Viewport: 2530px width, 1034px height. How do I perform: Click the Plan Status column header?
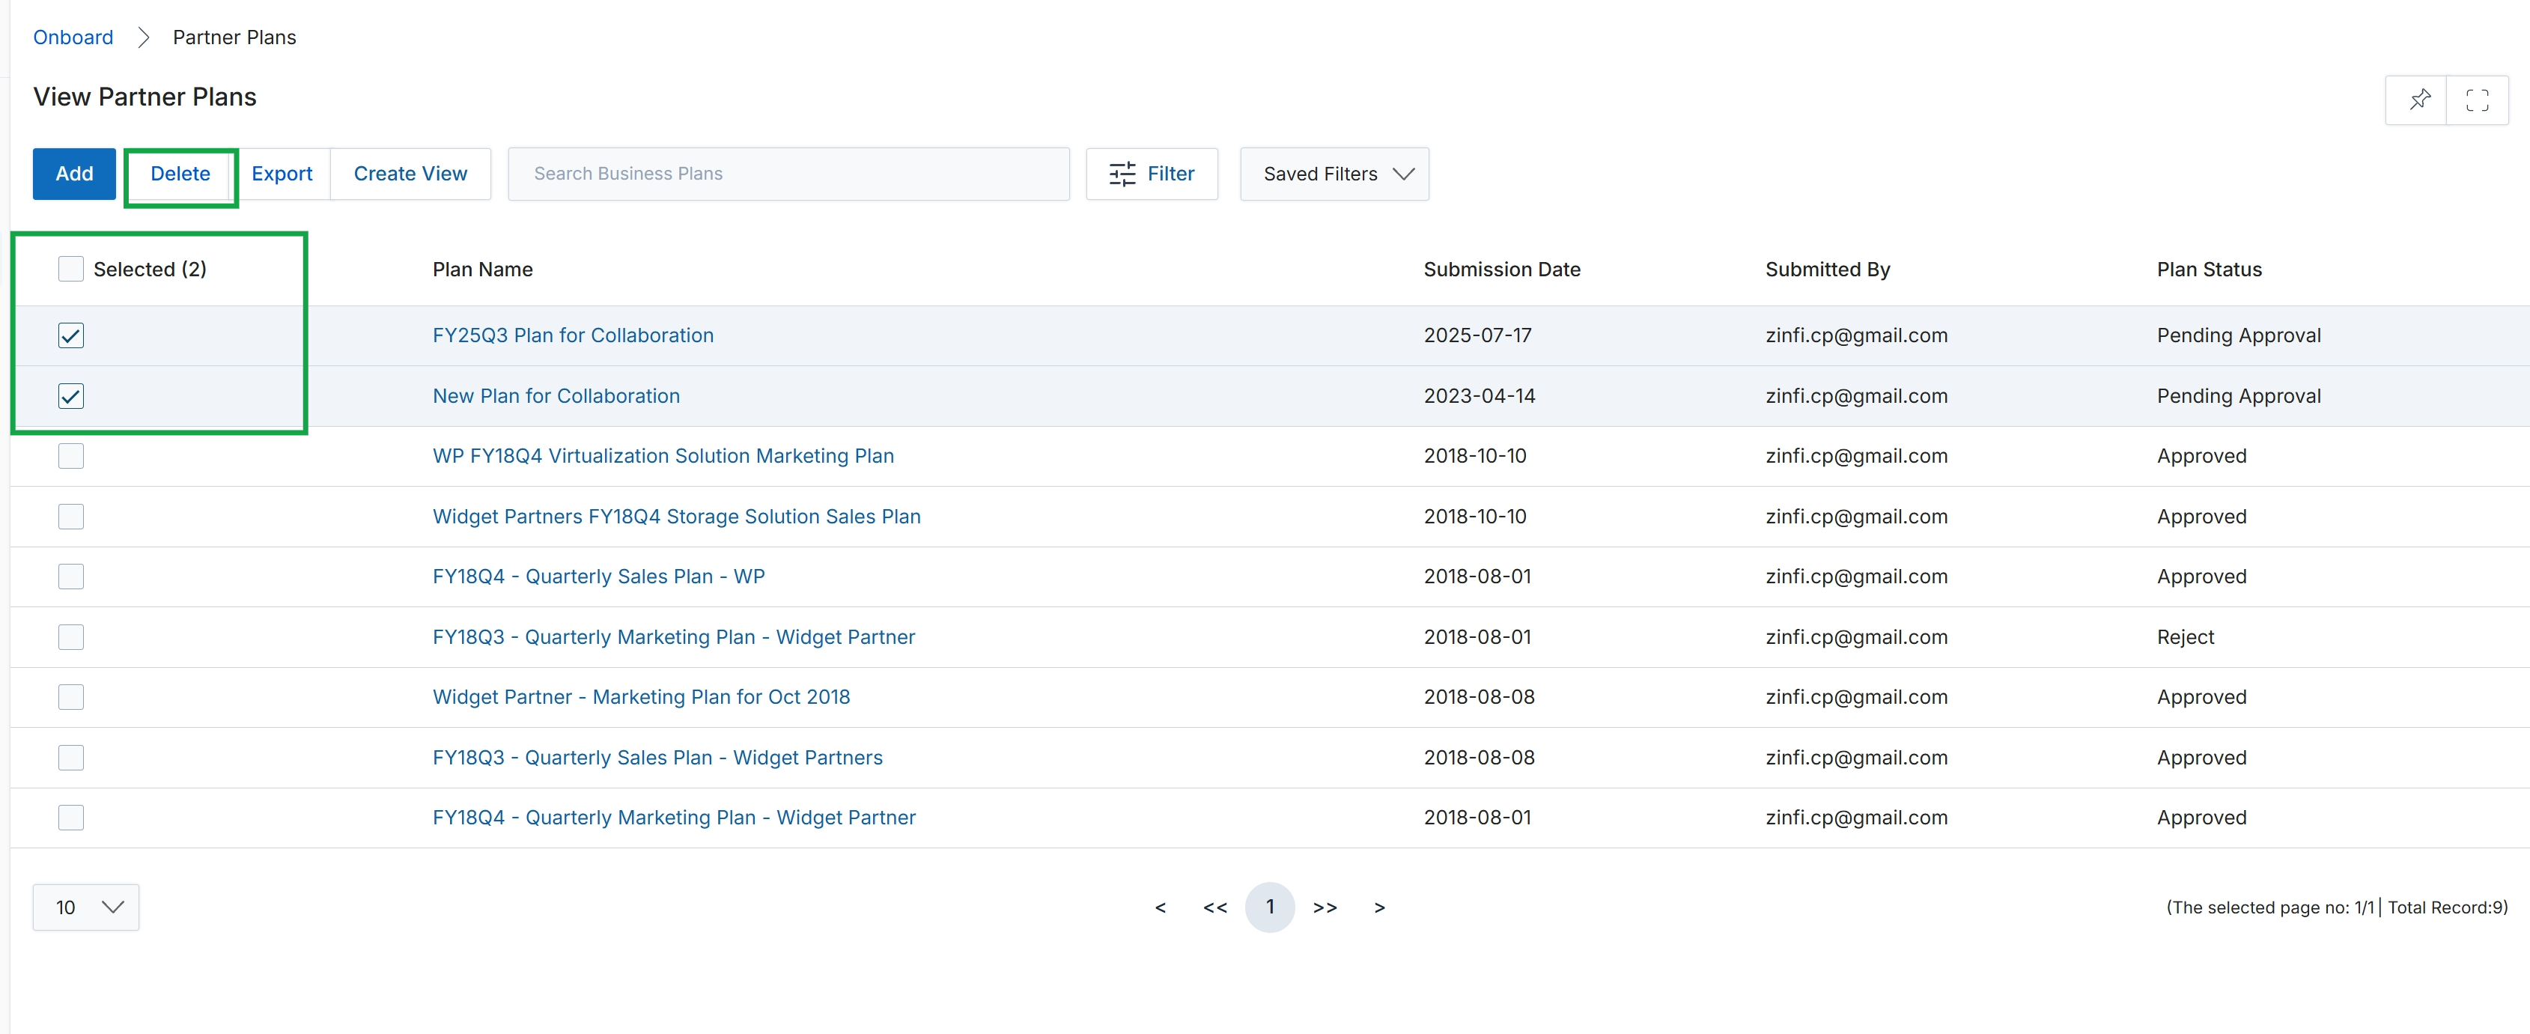point(2209,269)
